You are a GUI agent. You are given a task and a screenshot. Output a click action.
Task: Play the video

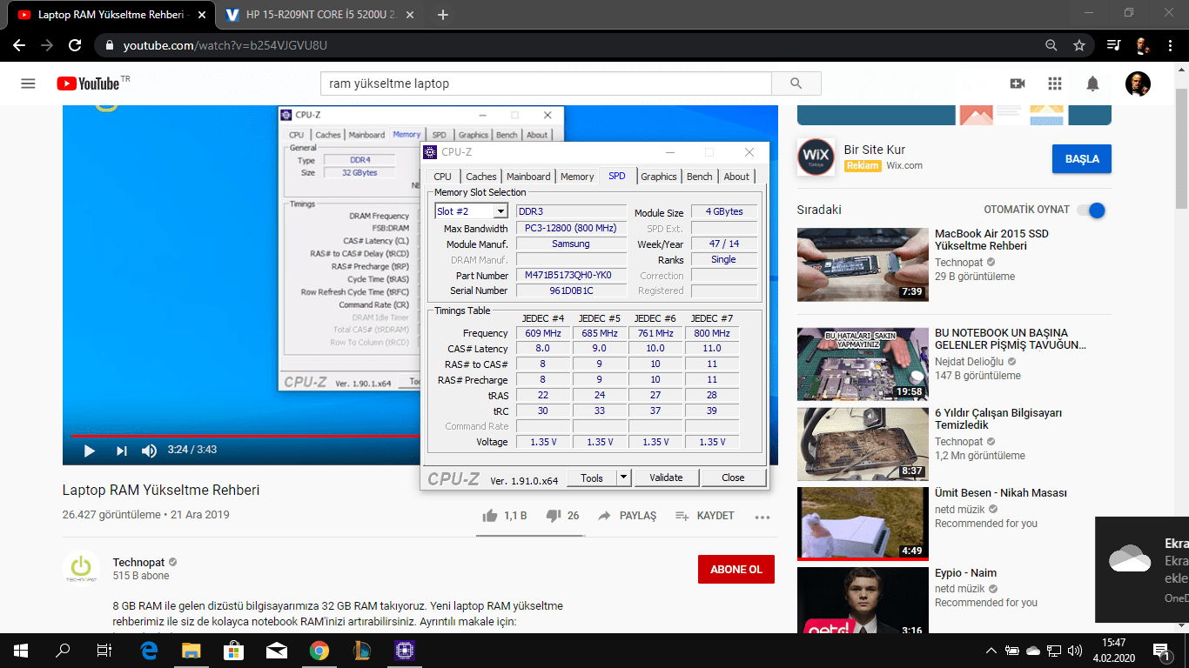click(89, 451)
